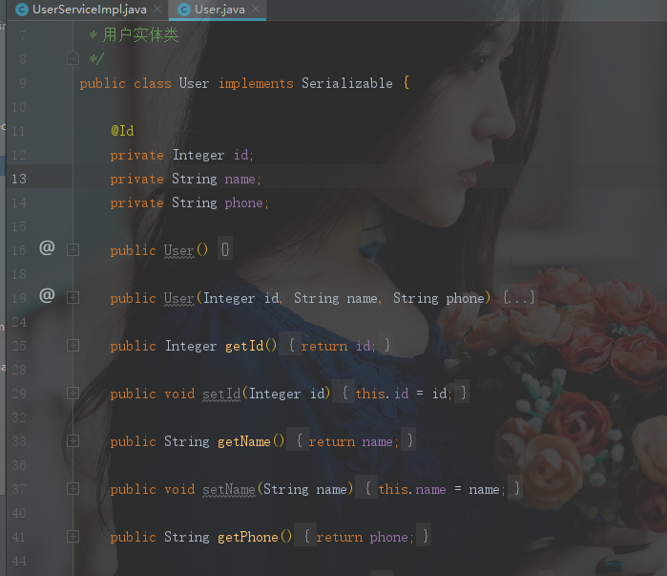This screenshot has height=576, width=667.
Task: Click the 'name' field on line 13
Action: click(x=240, y=179)
